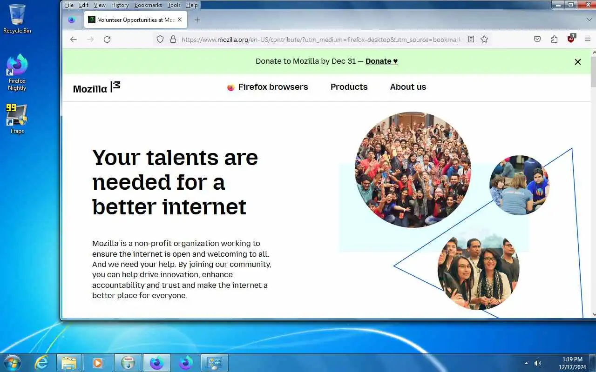
Task: Click the Mozilla logo
Action: [96, 87]
